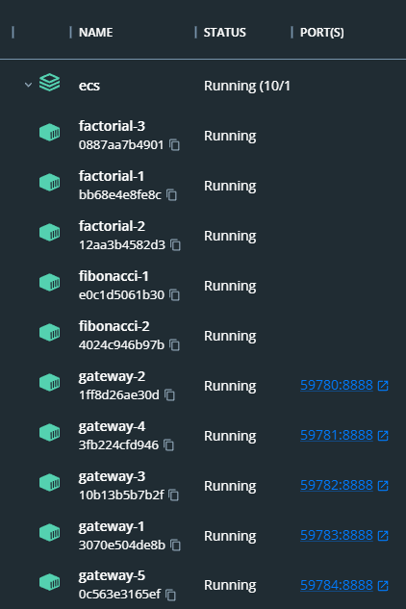
Task: Copy the fibonacci-2 container ID
Action: [175, 344]
